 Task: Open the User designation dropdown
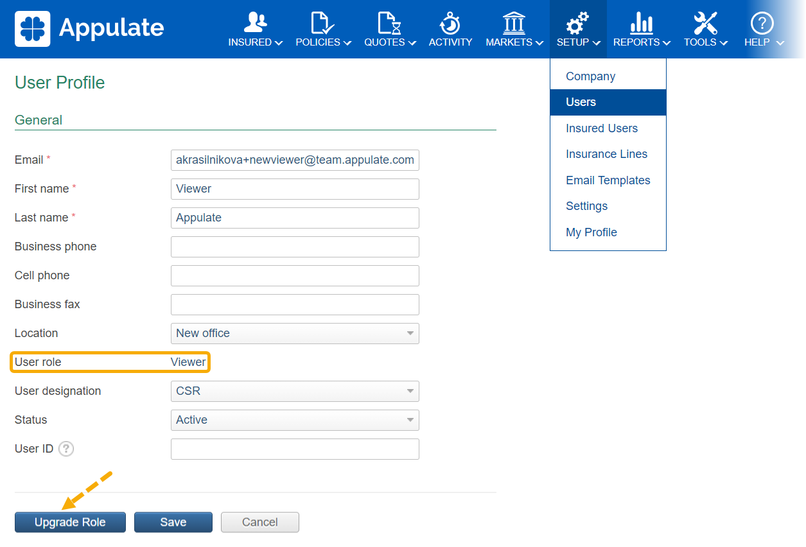(x=295, y=391)
